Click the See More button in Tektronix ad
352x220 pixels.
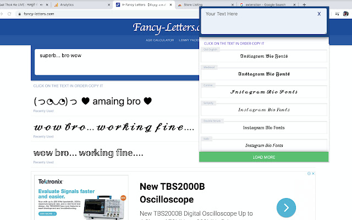pos(47,214)
